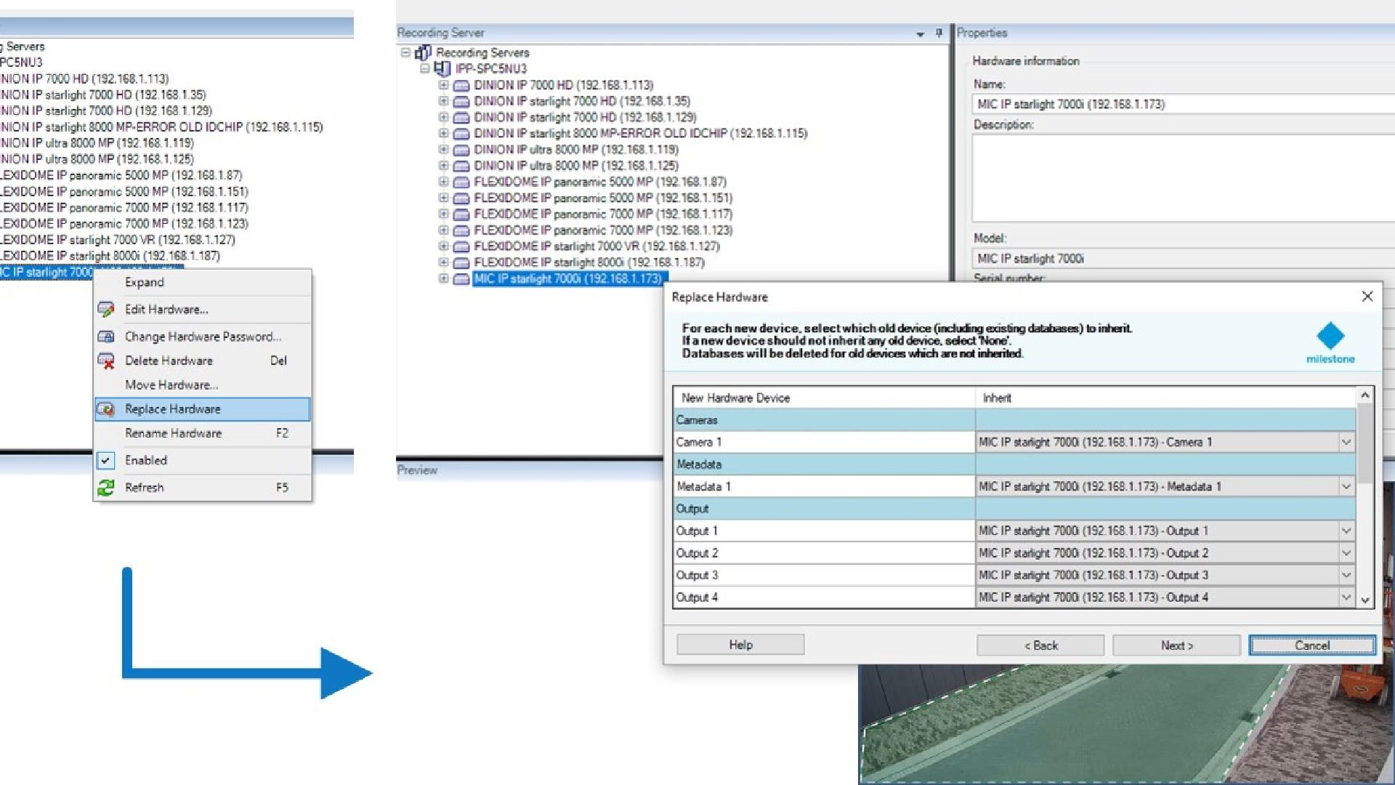This screenshot has width=1395, height=785.
Task: Choose Change Hardware Password... from context menu
Action: pos(203,337)
